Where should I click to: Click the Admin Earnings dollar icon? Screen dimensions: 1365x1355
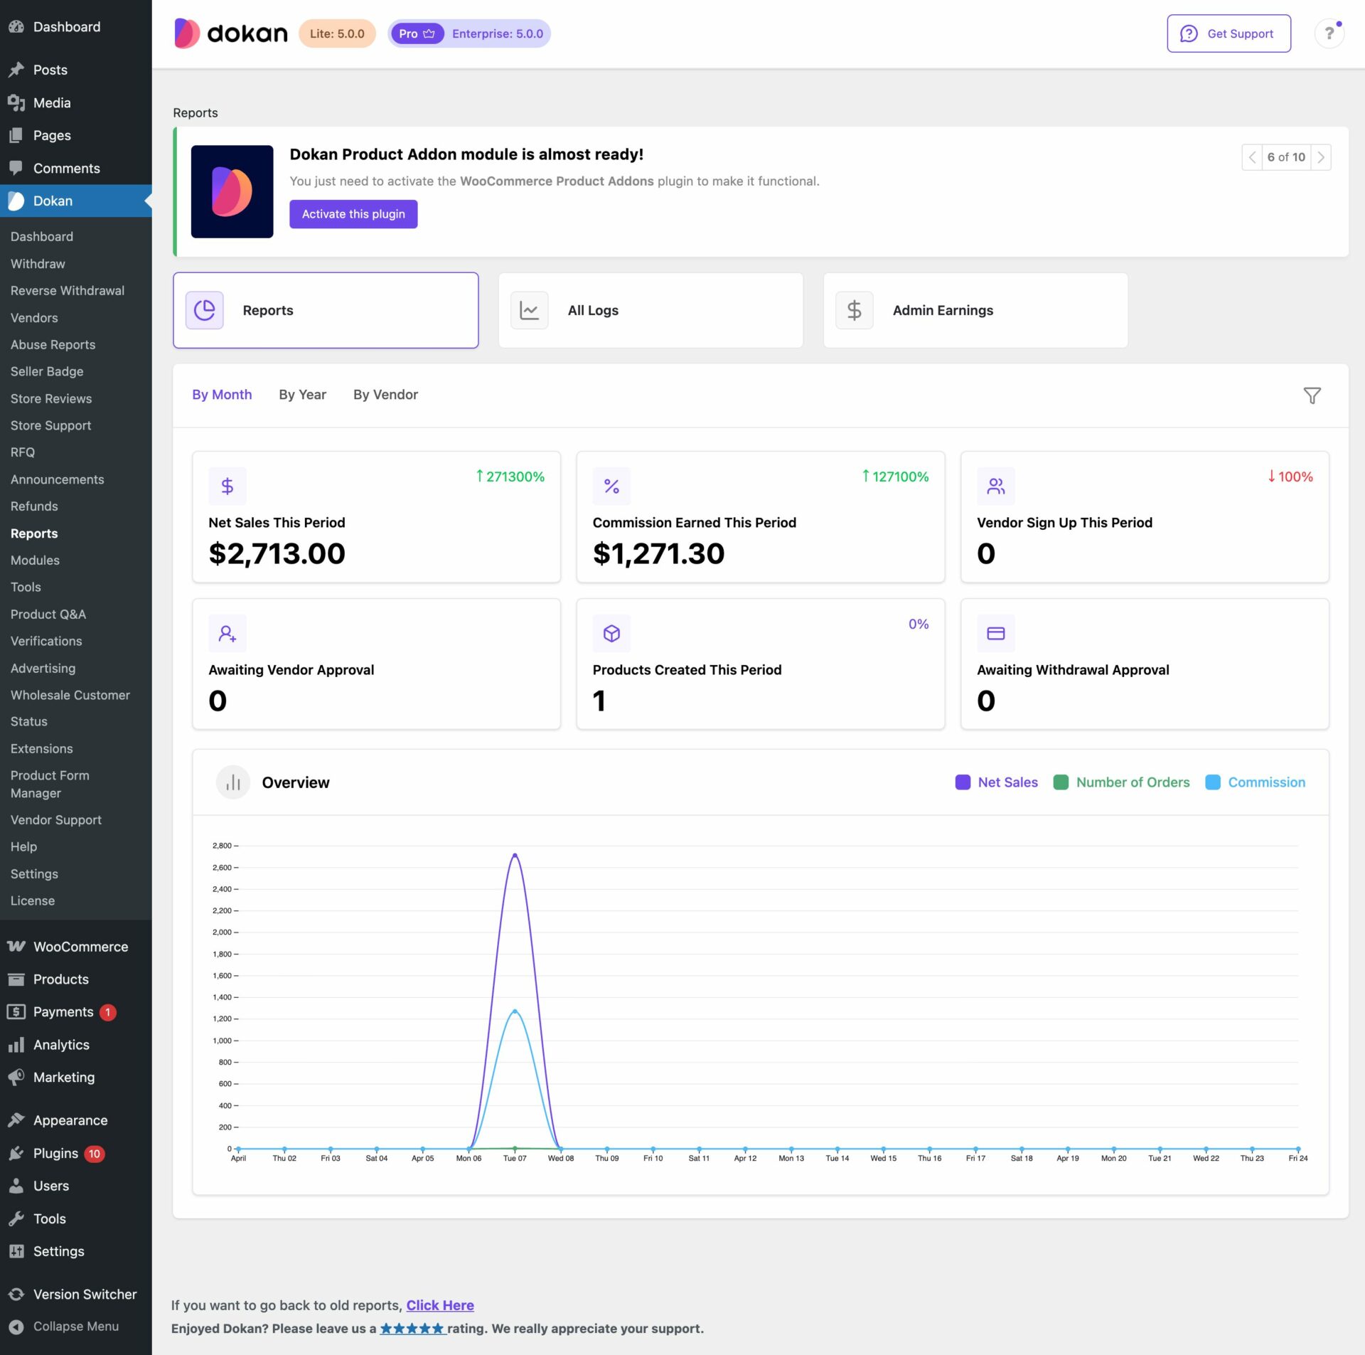click(855, 310)
